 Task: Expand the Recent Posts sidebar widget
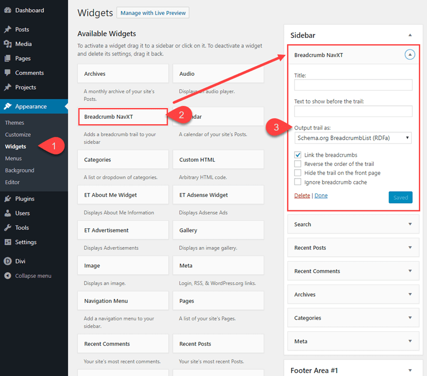[410, 247]
